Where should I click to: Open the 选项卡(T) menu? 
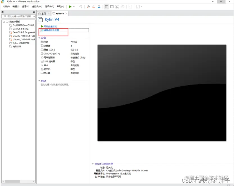point(49,6)
